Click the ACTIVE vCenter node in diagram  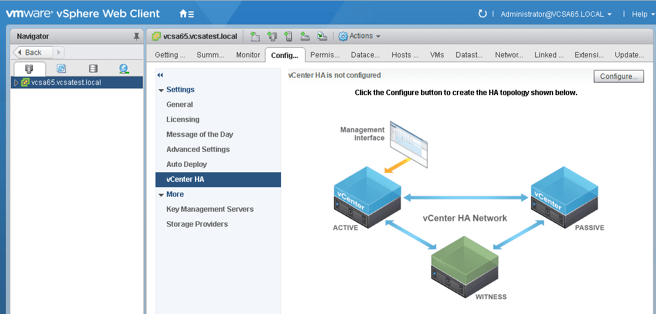[x=367, y=197]
